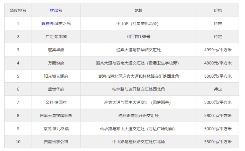Click 5000元/平方米 price for 金科·博园府

(218, 102)
